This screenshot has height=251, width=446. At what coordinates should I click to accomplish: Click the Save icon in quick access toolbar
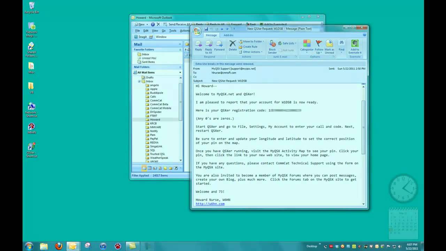206,29
